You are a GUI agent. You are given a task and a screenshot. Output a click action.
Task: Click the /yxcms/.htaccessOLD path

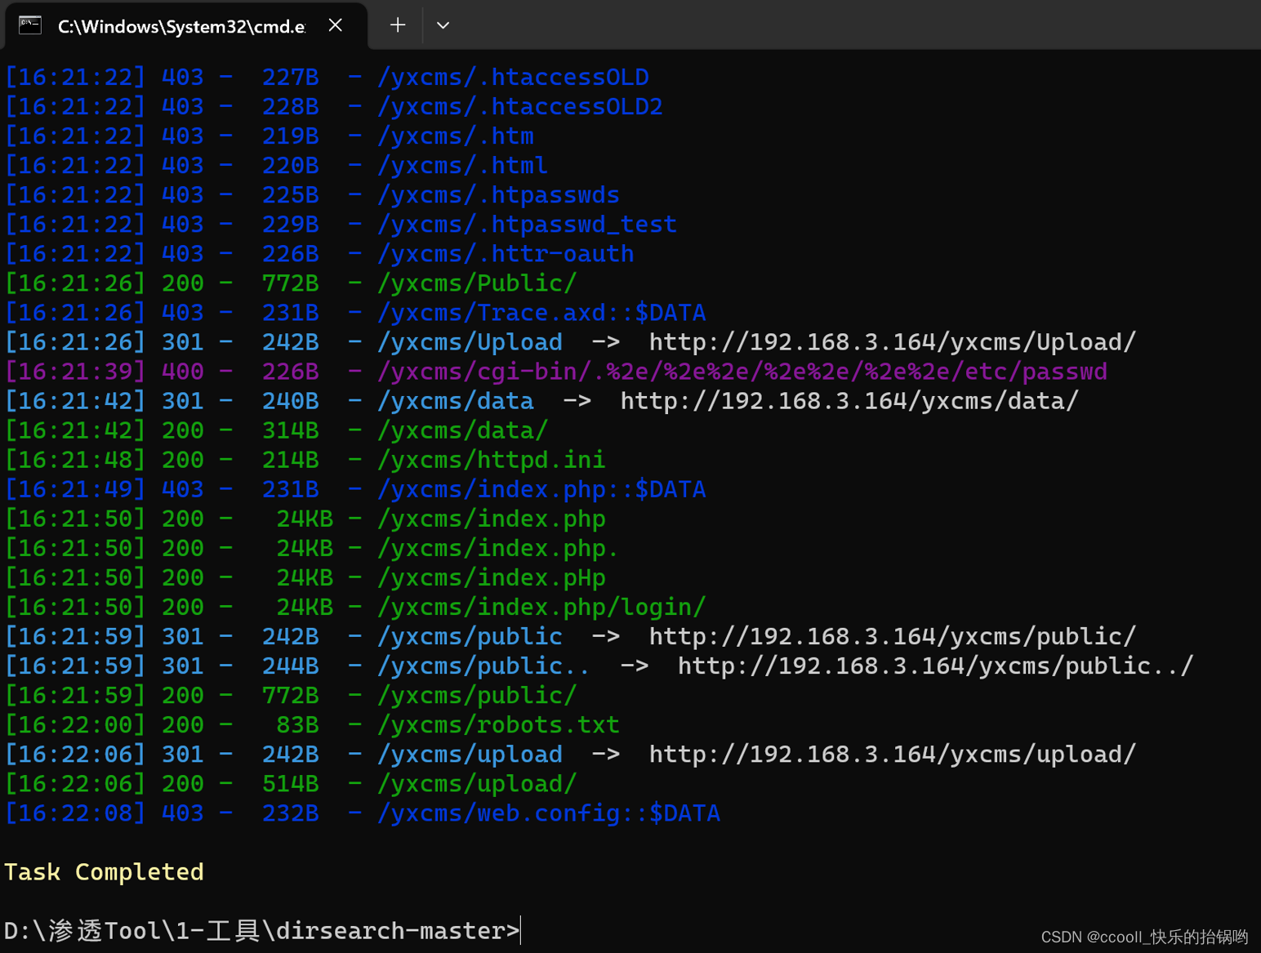pos(513,77)
